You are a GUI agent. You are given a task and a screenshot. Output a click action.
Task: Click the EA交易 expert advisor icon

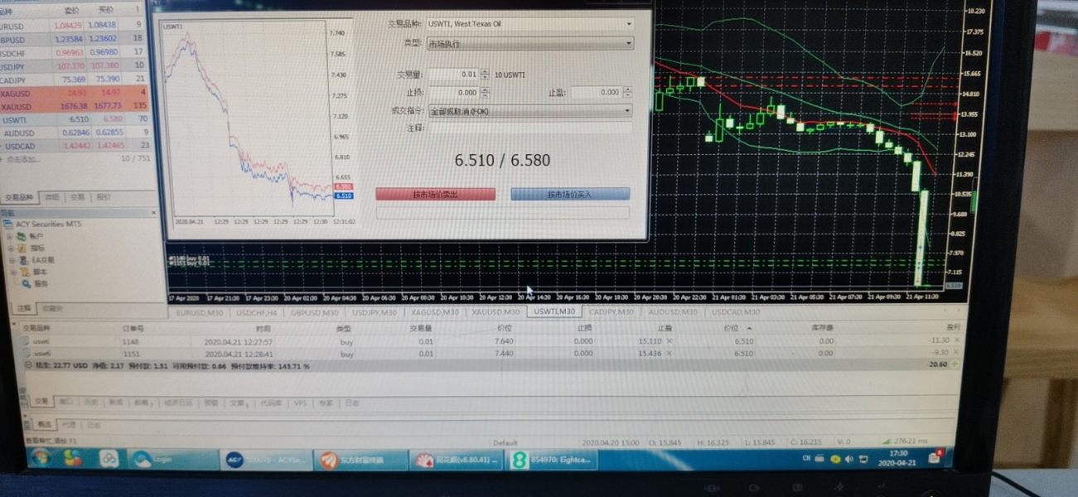pyautogui.click(x=22, y=260)
